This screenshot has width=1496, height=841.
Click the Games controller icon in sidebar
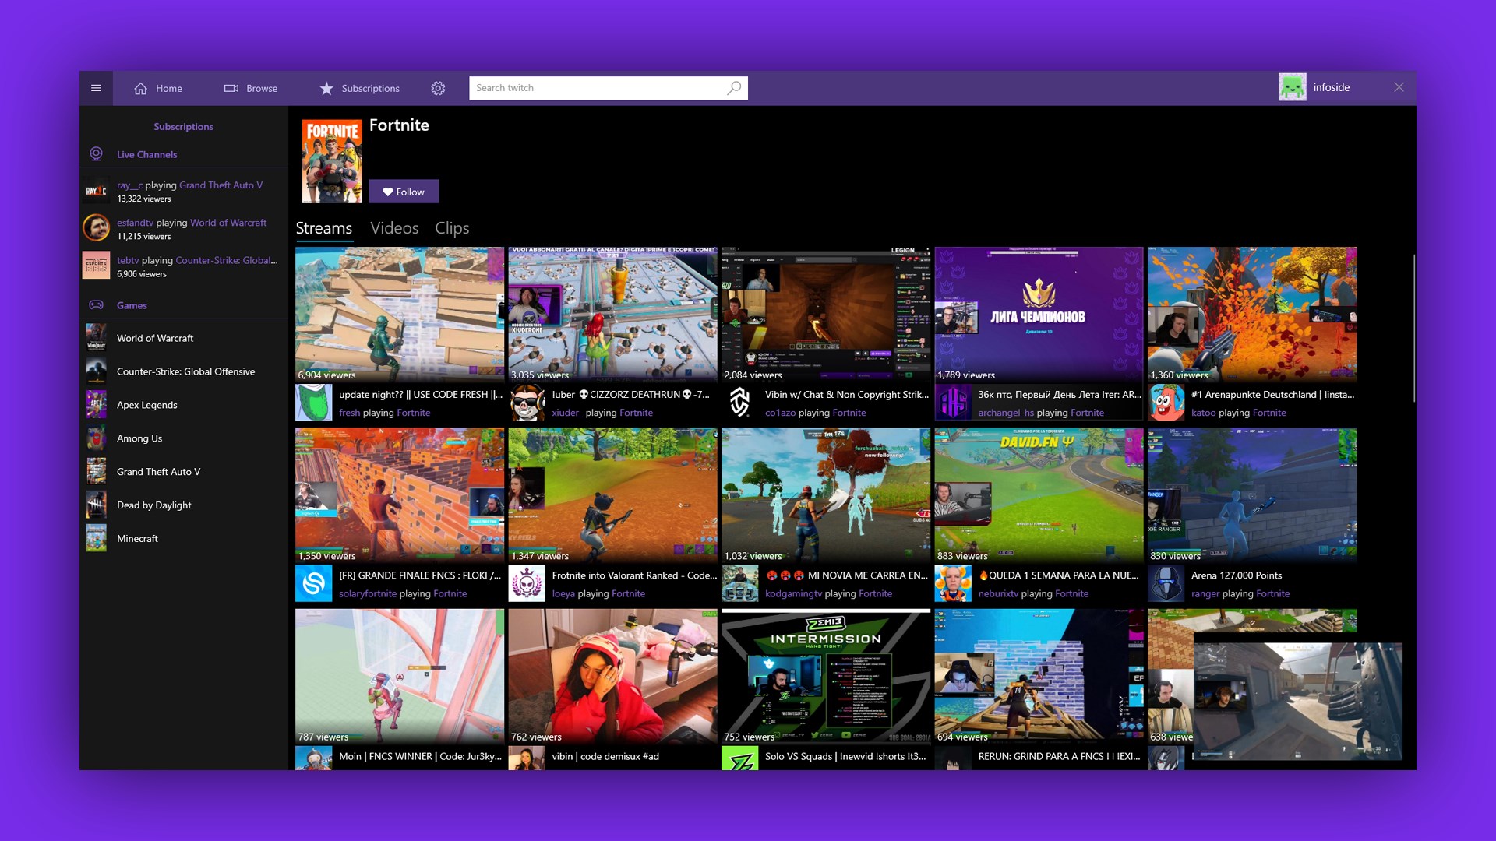tap(96, 304)
